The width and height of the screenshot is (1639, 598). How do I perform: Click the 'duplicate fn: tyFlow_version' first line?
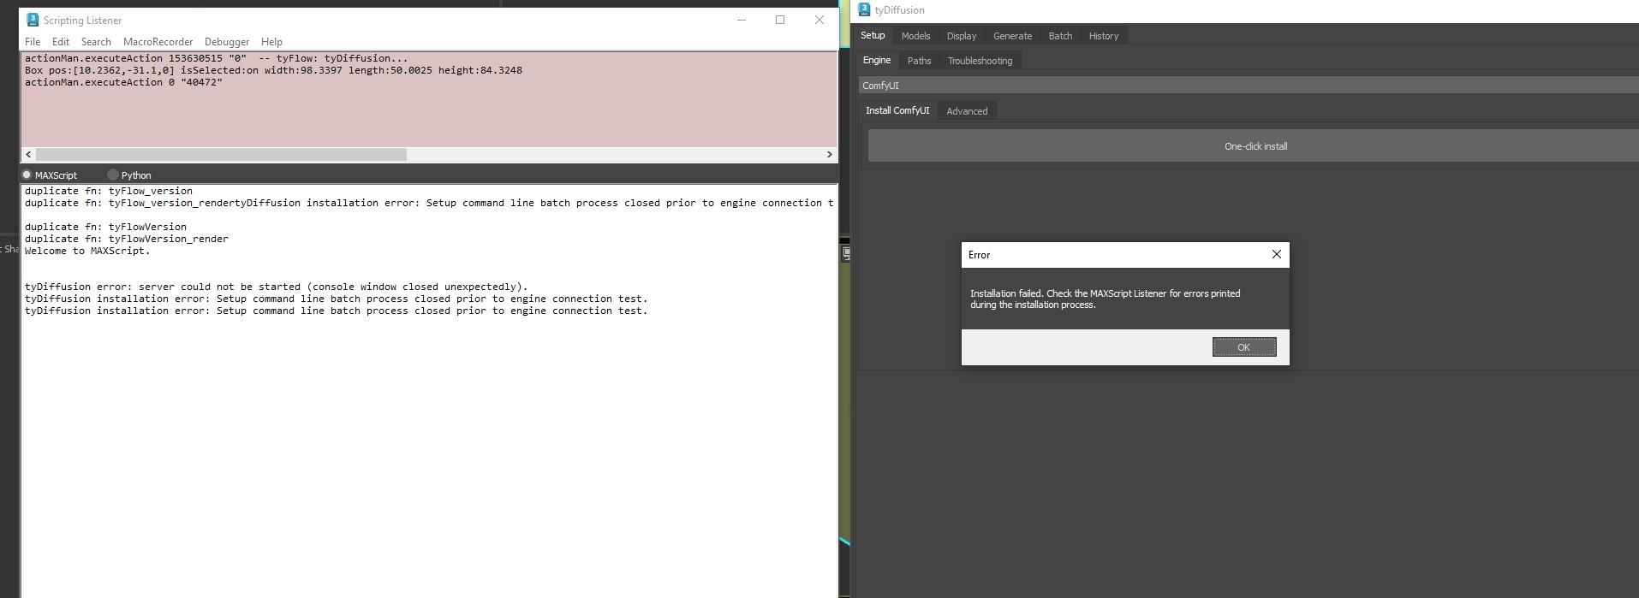coord(109,191)
